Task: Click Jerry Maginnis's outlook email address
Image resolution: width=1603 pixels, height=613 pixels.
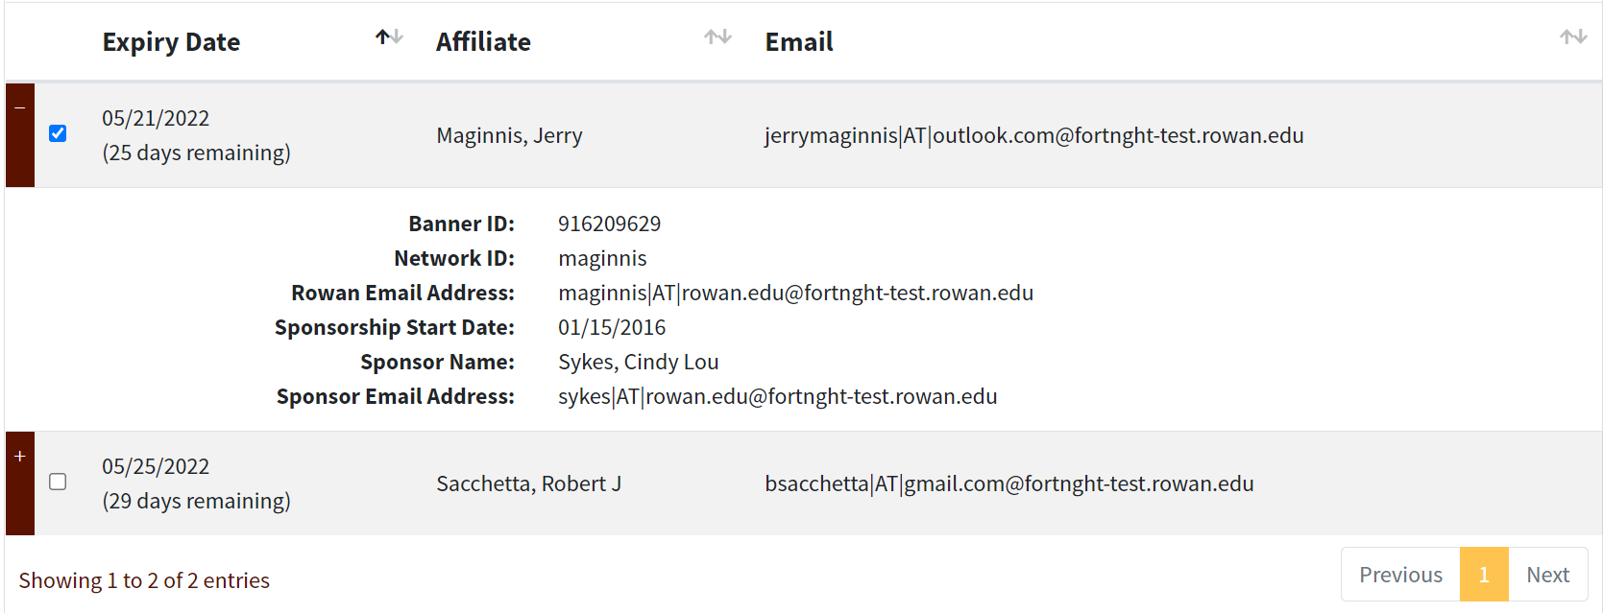Action: click(1033, 135)
